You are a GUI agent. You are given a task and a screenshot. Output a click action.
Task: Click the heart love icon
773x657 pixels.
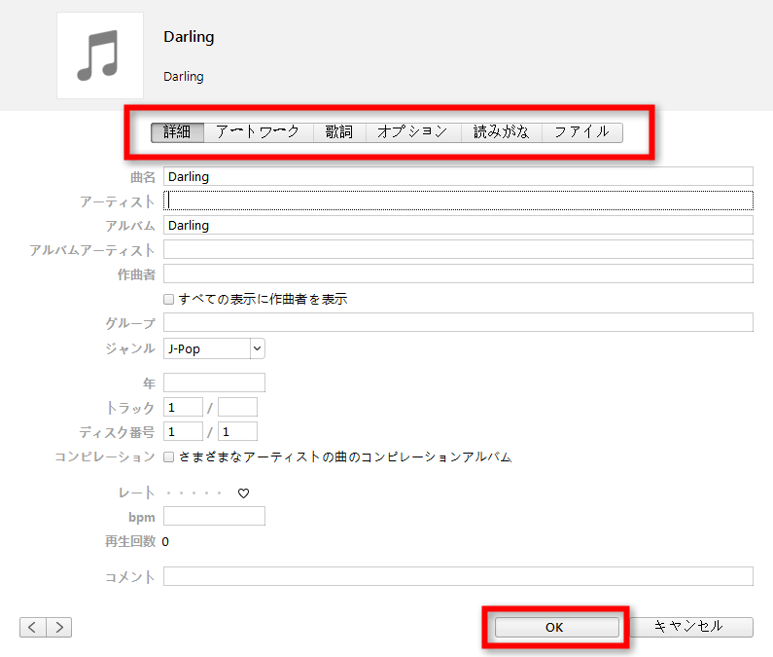(x=243, y=493)
